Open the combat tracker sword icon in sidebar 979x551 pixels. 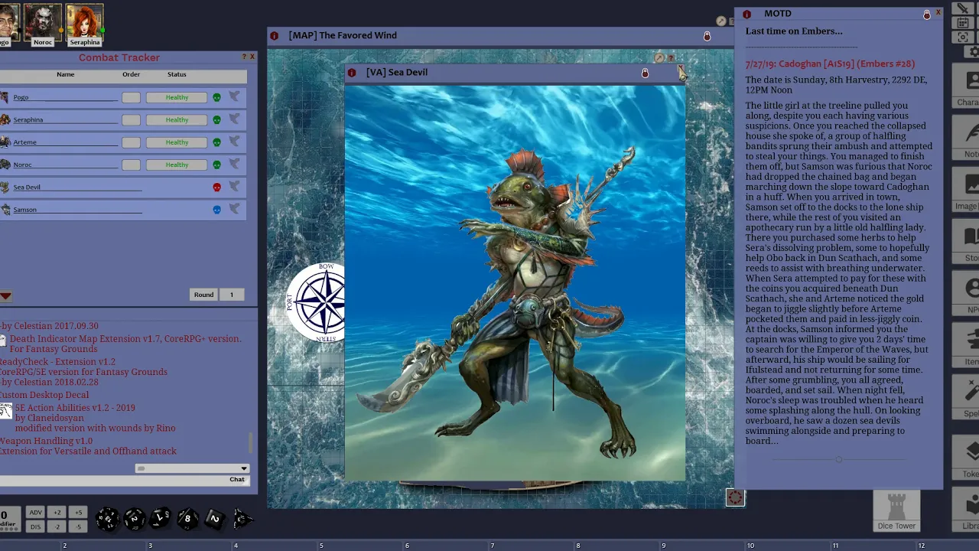coord(964,8)
